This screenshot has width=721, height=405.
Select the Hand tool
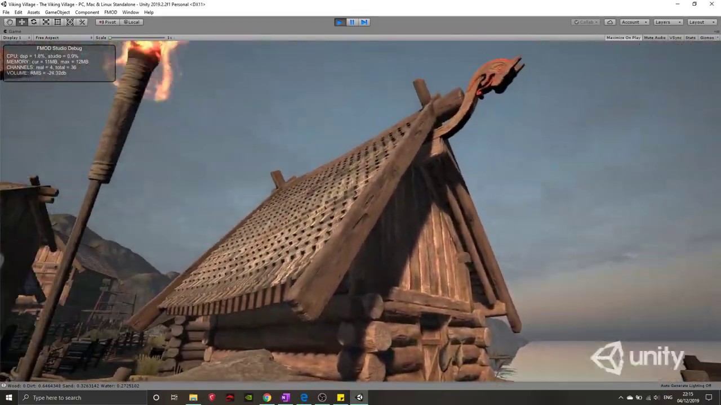[x=10, y=22]
